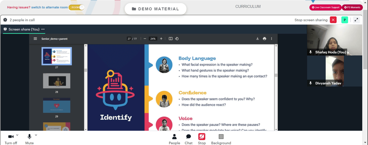Click the 24% zoom level field
The image size is (368, 145).
[x=153, y=39]
